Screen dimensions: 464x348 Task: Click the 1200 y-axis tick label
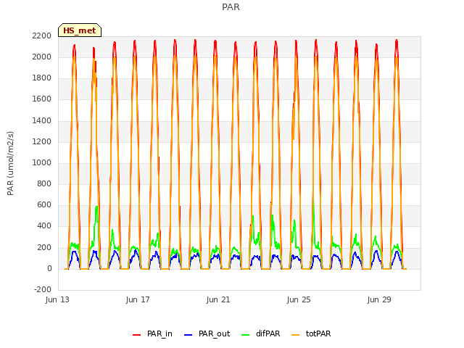(42, 142)
